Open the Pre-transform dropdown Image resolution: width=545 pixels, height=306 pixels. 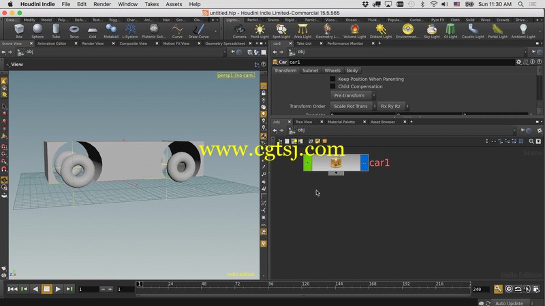pos(353,95)
